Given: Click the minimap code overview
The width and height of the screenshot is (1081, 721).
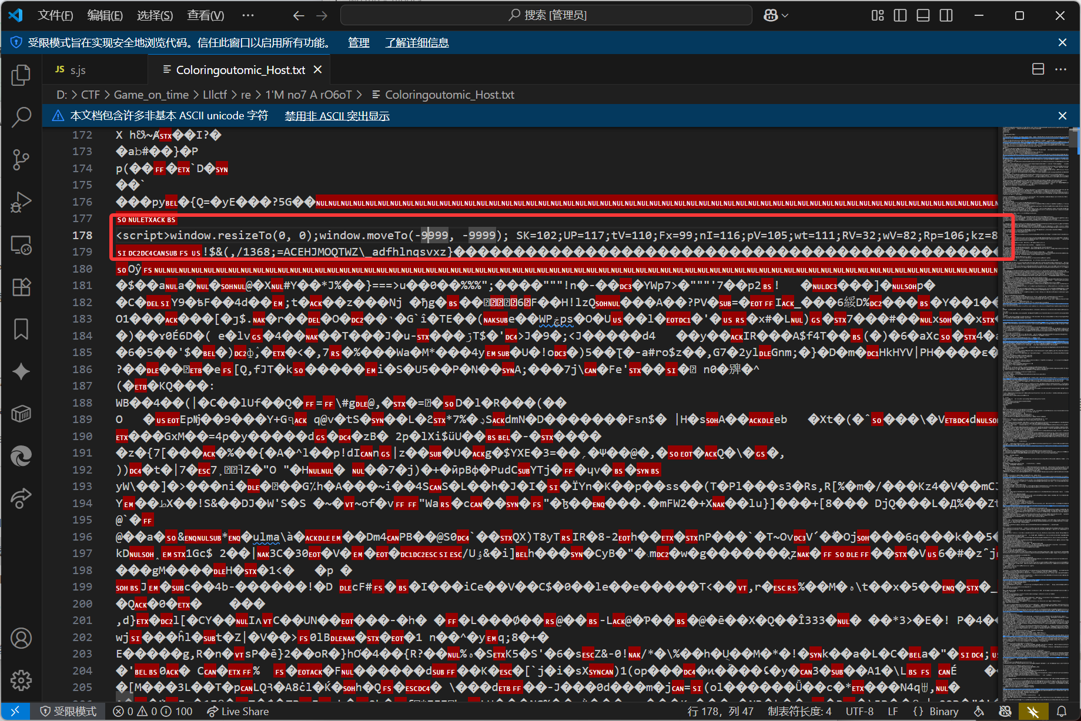Looking at the screenshot, I should point(1035,353).
